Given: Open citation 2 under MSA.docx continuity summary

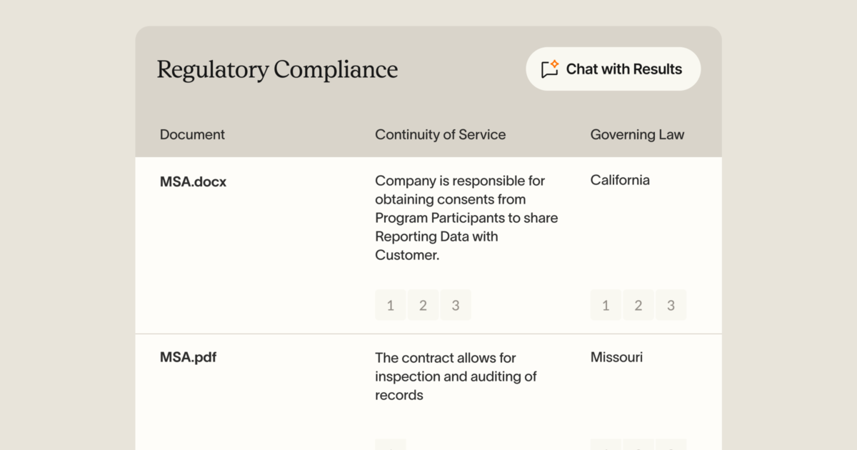Looking at the screenshot, I should [424, 305].
